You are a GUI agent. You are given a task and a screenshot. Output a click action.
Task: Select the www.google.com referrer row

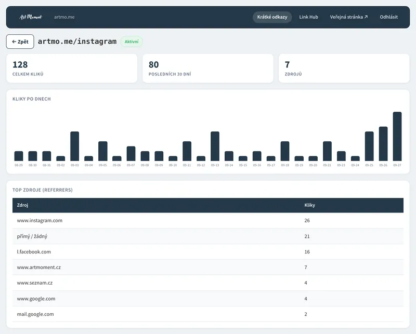208,299
